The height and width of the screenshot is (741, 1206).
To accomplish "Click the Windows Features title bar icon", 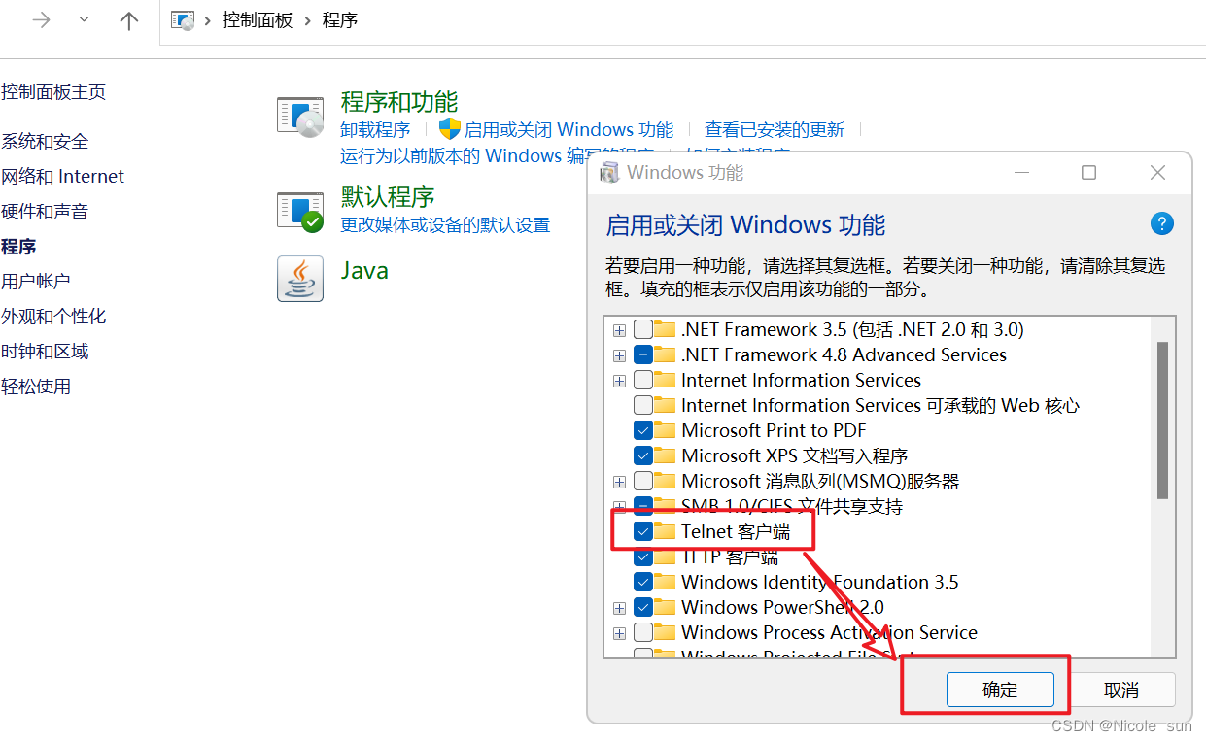I will [x=609, y=173].
